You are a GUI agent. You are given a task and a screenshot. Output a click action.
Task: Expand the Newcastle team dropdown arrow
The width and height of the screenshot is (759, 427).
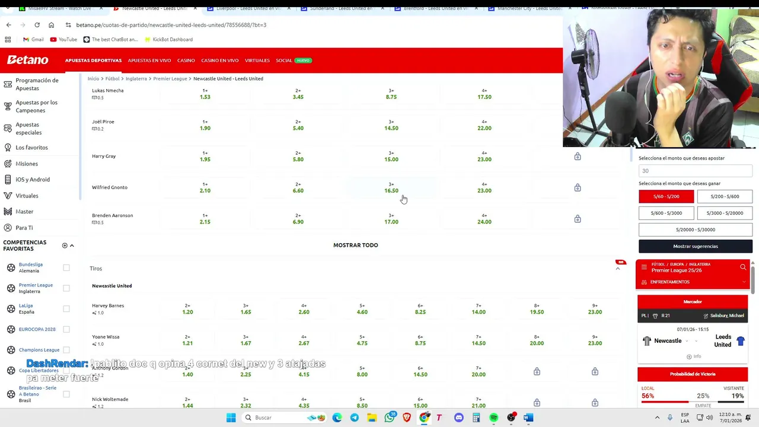[687, 341]
